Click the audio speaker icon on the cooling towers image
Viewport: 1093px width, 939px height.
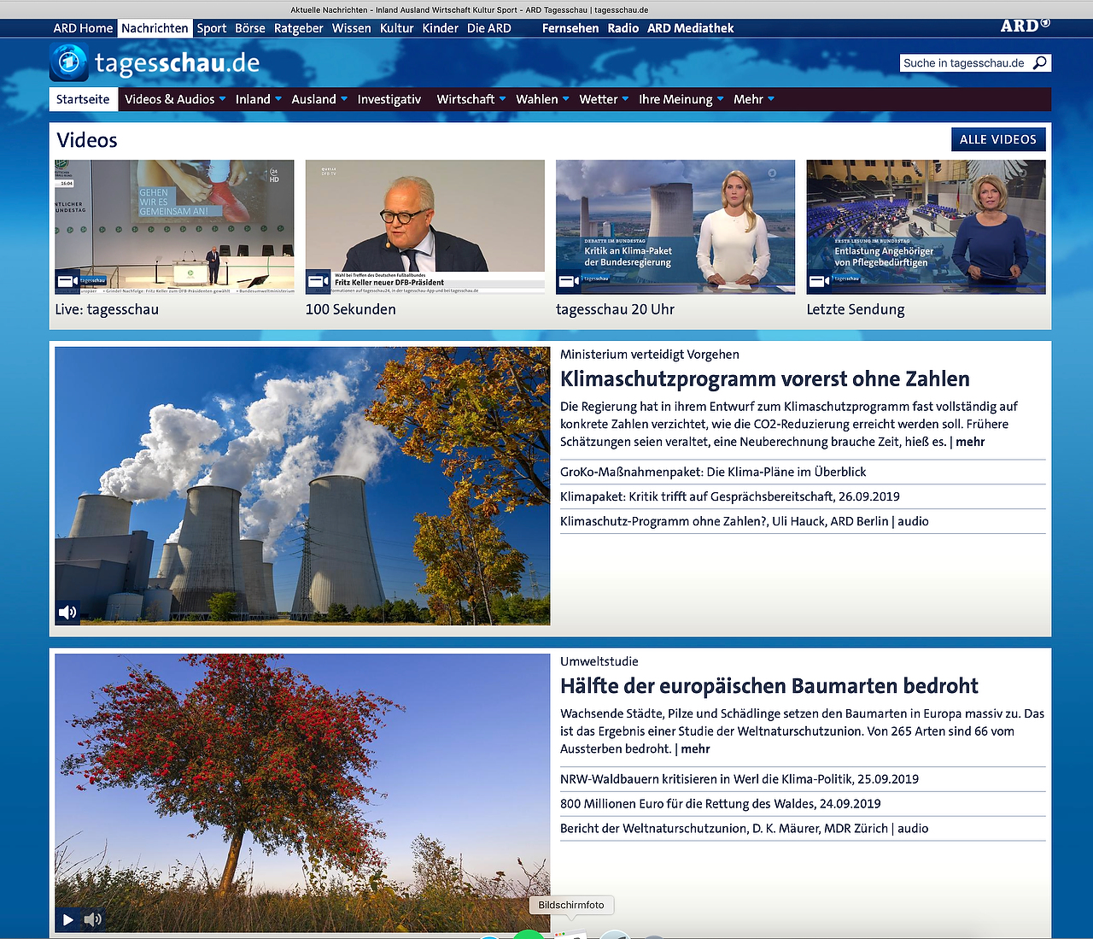67,612
